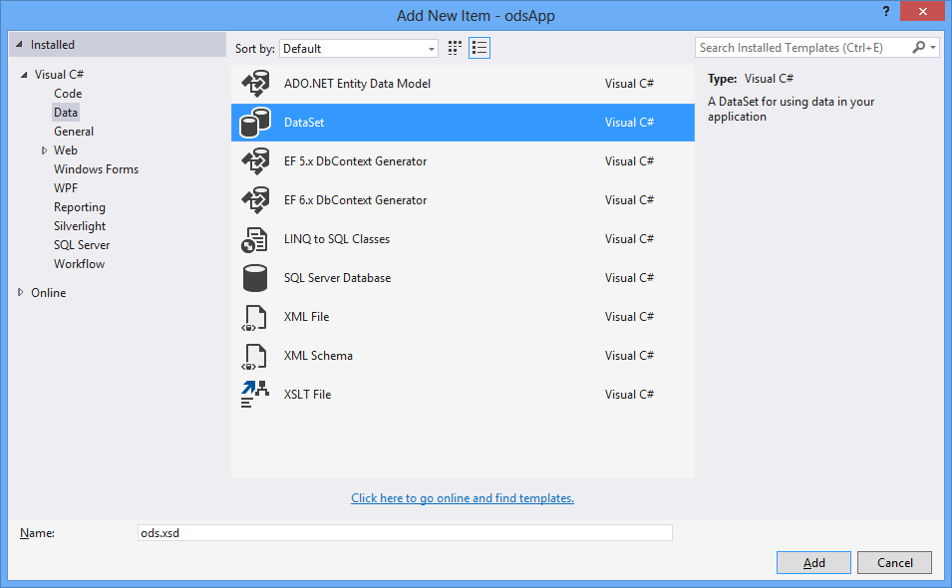
Task: Select the SQL Server Database icon
Action: [x=255, y=278]
